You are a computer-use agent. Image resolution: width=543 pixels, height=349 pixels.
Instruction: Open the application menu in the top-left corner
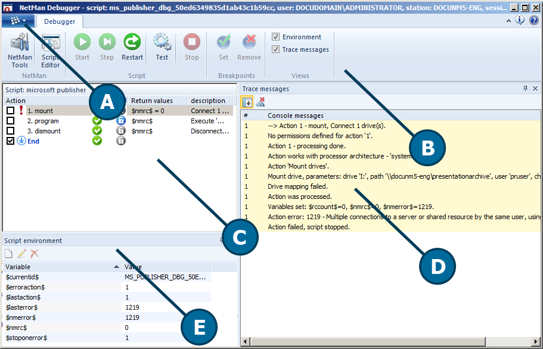pos(17,20)
